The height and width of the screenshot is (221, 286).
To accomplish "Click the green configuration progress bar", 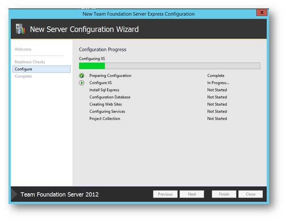I will click(169, 66).
